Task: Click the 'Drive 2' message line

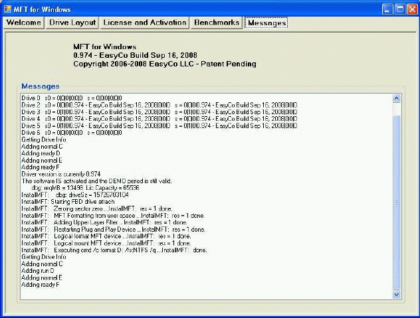Action: pyautogui.click(x=159, y=105)
